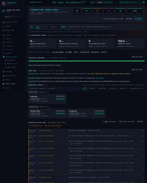Click the Logout icon

coord(4,88)
